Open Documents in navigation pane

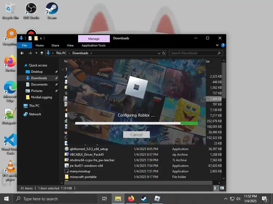39,84
